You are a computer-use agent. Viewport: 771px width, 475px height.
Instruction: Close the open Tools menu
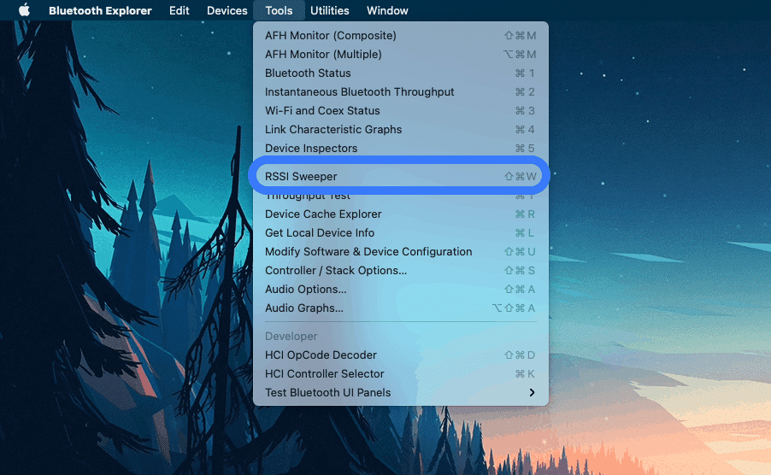[279, 10]
